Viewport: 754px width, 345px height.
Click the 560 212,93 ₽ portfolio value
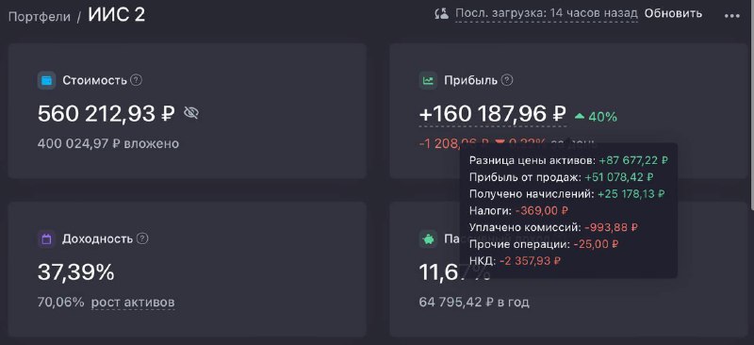(x=106, y=114)
